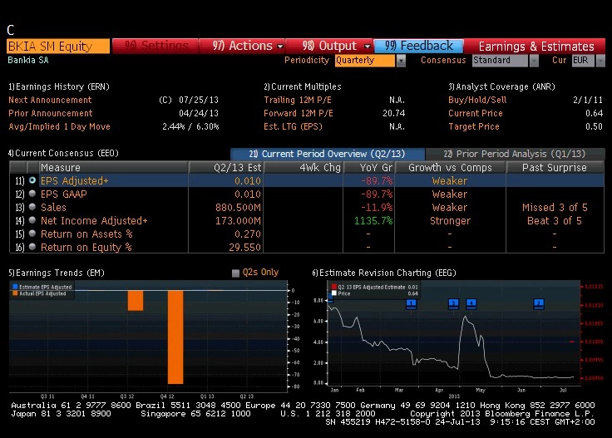Click red Q2 13 EPS Adjusted Estimate swatch

point(334,287)
